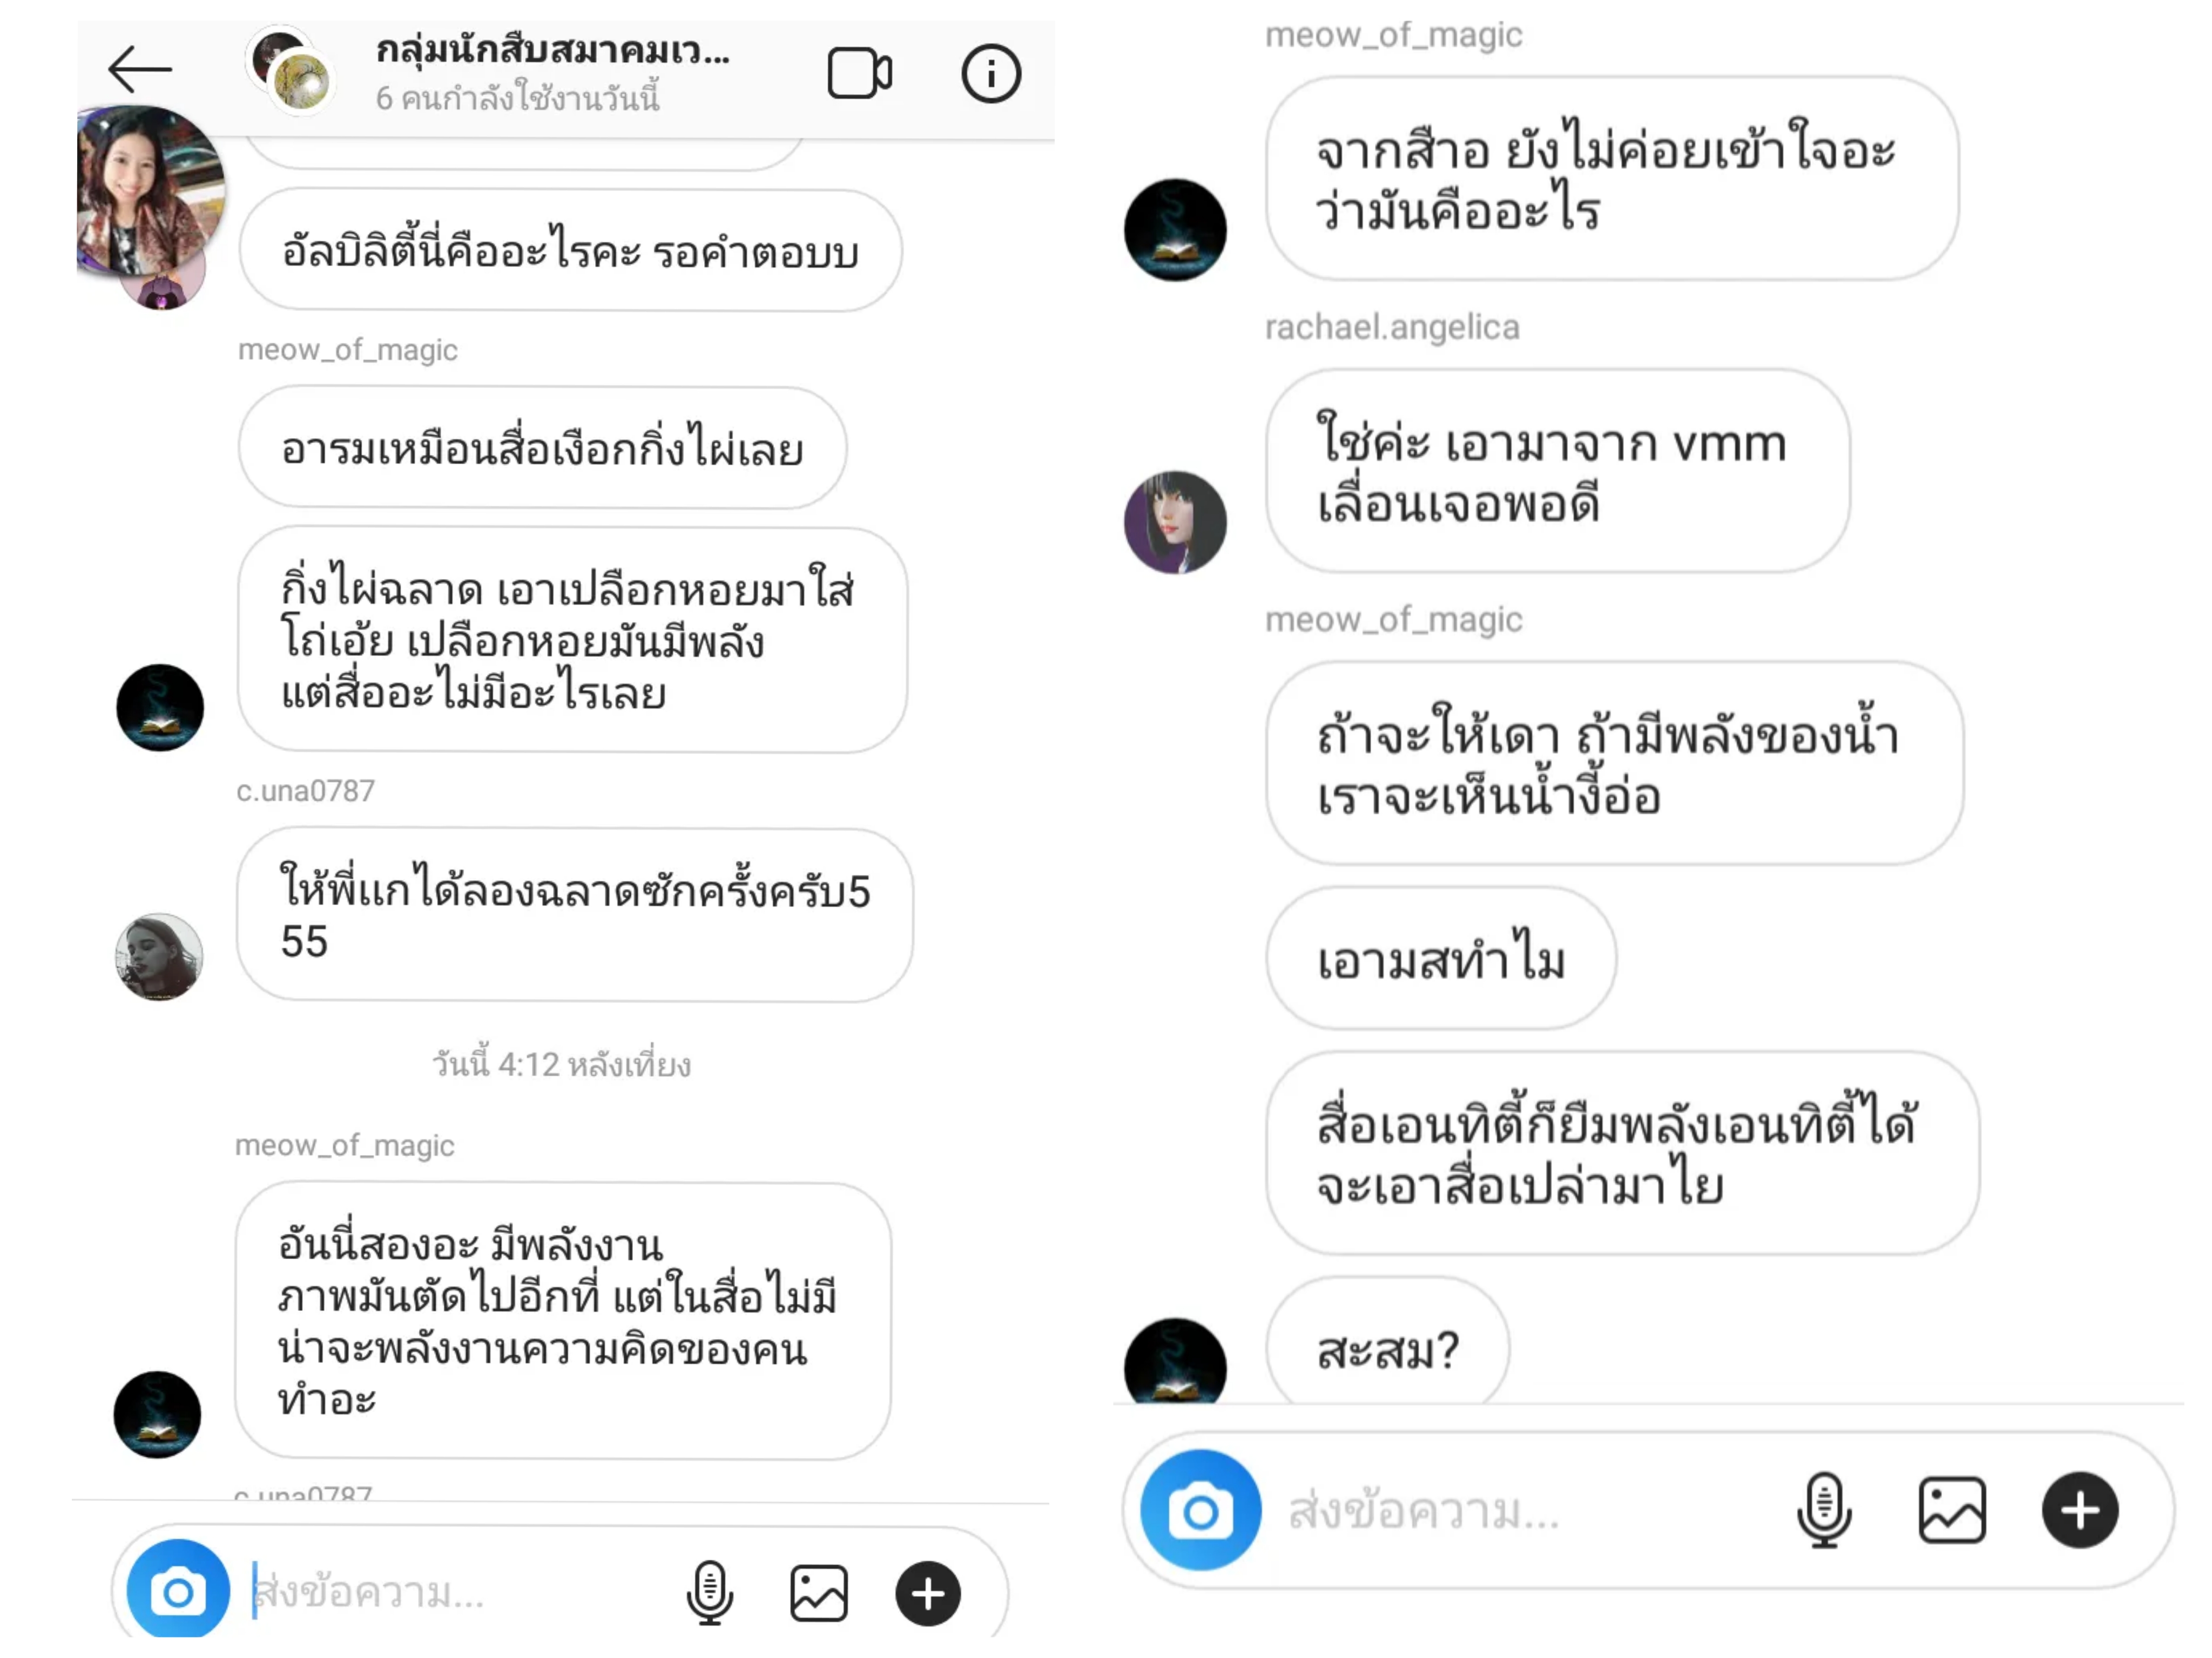Tap the rachael.angelica username label
2212x1658 pixels.
pos(1391,327)
